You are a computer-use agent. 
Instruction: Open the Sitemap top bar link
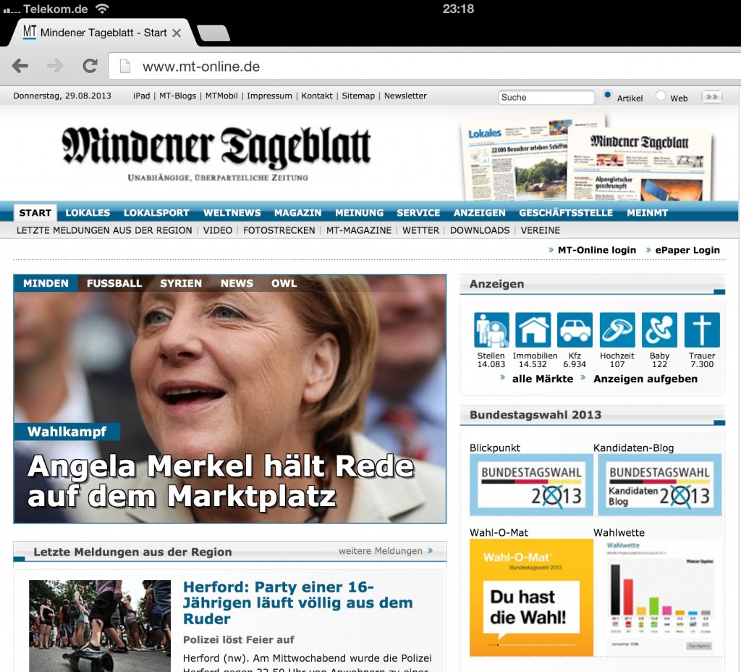coord(358,96)
